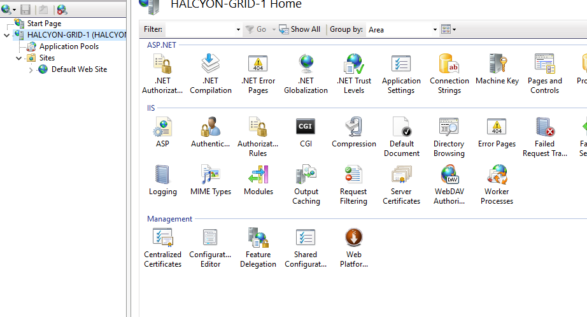Image resolution: width=587 pixels, height=317 pixels.
Task: Open IIS Error Pages feature
Action: (x=497, y=132)
